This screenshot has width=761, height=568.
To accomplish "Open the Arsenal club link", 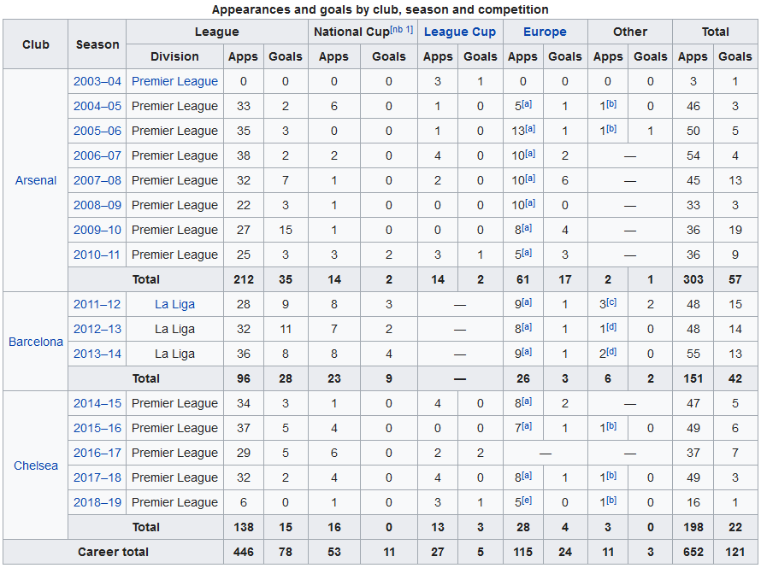I will click(x=36, y=180).
